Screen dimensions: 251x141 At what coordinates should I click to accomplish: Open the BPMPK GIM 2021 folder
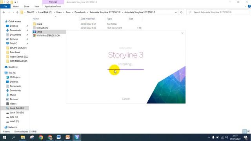click(18, 48)
